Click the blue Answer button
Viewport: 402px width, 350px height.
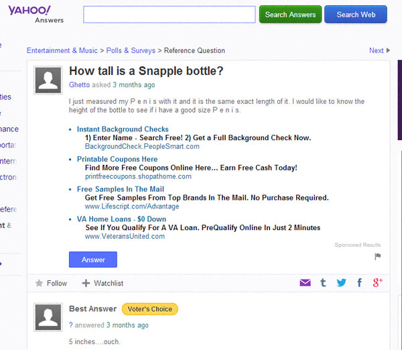pos(93,259)
